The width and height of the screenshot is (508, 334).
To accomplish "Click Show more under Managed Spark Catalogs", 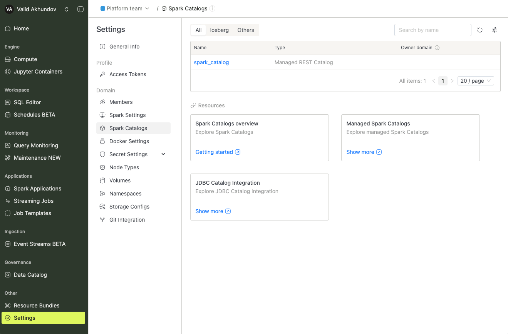I will 364,152.
